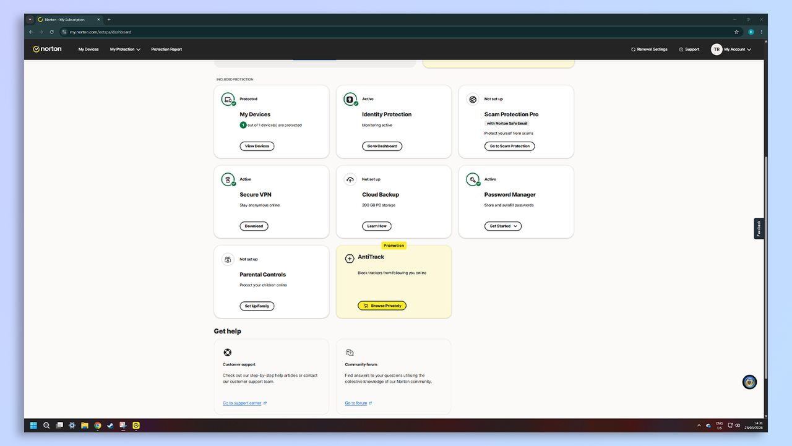This screenshot has width=792, height=446.
Task: Open the Protection Report page
Action: tap(166, 49)
